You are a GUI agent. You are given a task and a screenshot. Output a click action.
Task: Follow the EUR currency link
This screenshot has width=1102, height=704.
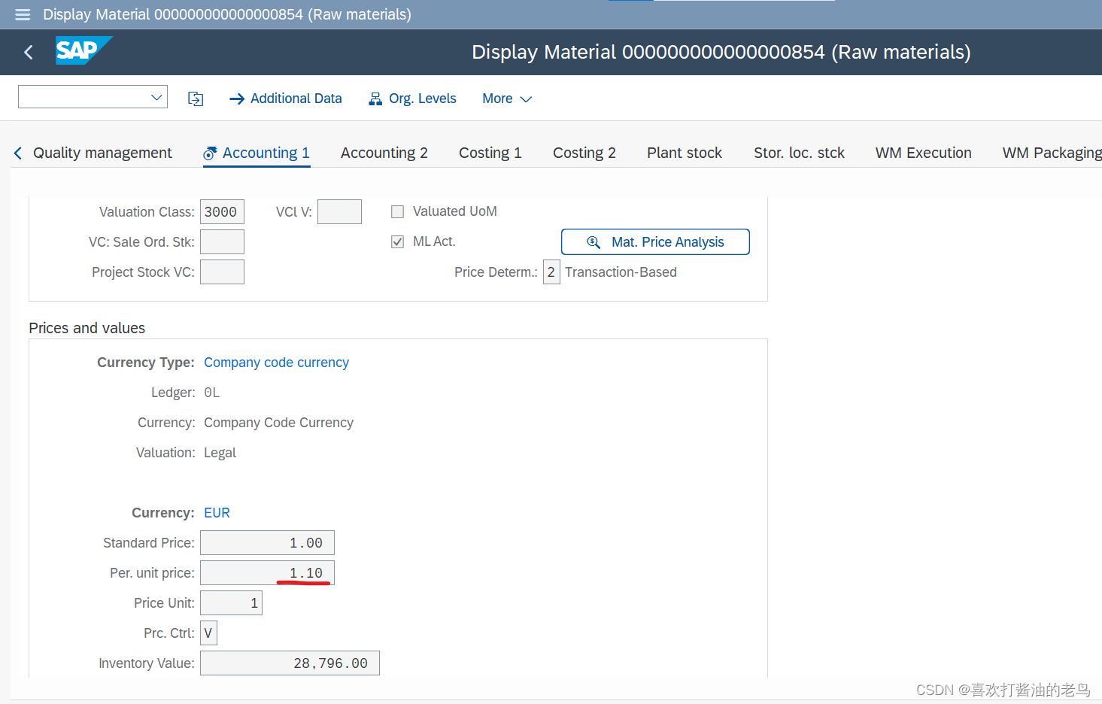[217, 512]
